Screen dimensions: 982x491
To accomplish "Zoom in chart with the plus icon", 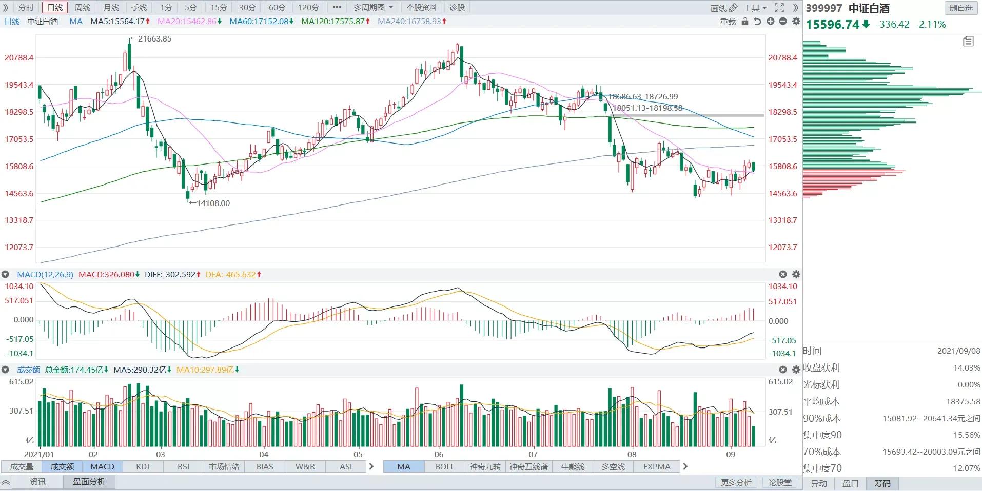I will 771,21.
